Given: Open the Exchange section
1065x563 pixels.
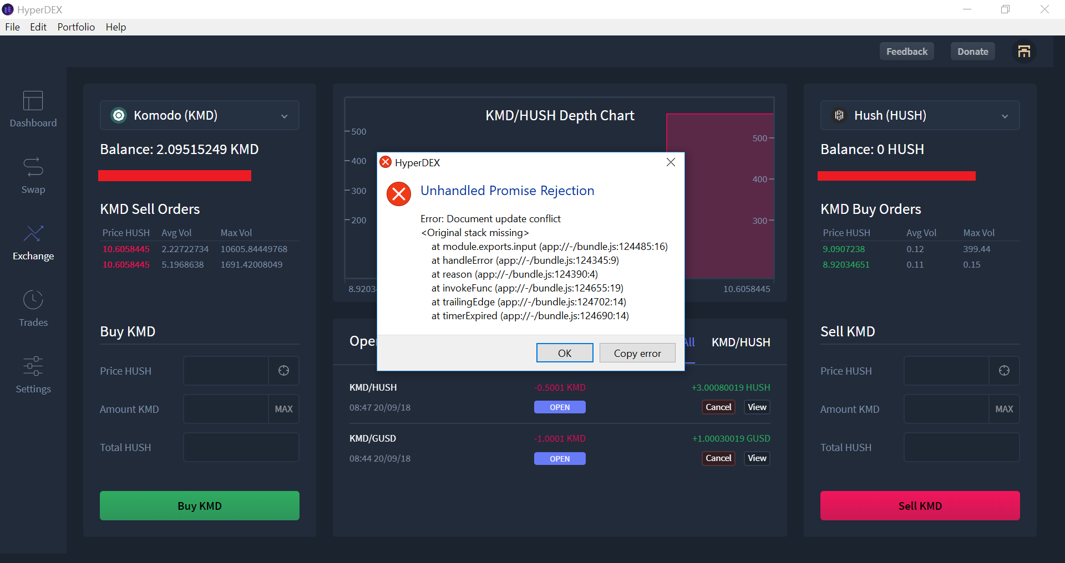Looking at the screenshot, I should (33, 242).
